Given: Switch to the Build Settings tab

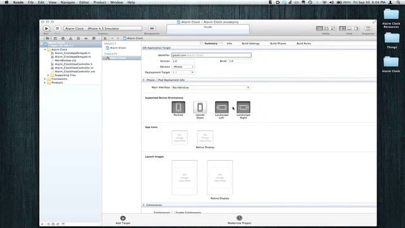Looking at the screenshot, I should tap(251, 44).
